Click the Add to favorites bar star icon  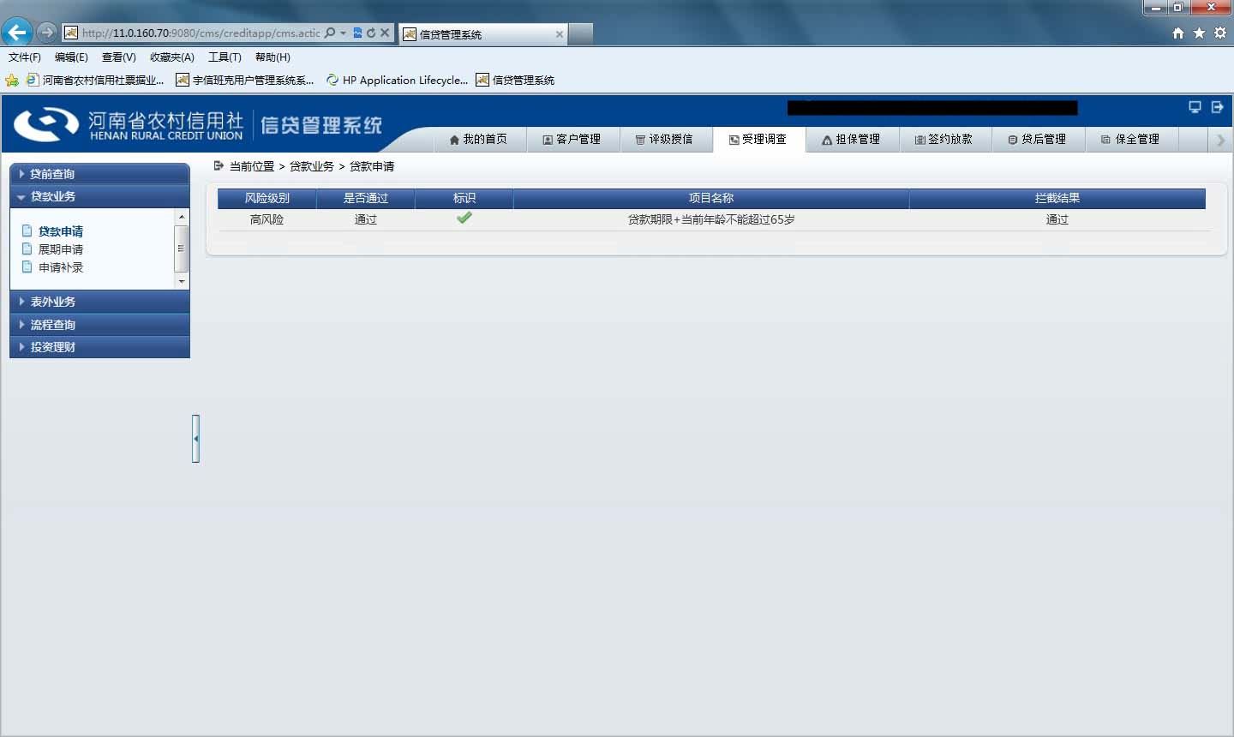tap(12, 81)
